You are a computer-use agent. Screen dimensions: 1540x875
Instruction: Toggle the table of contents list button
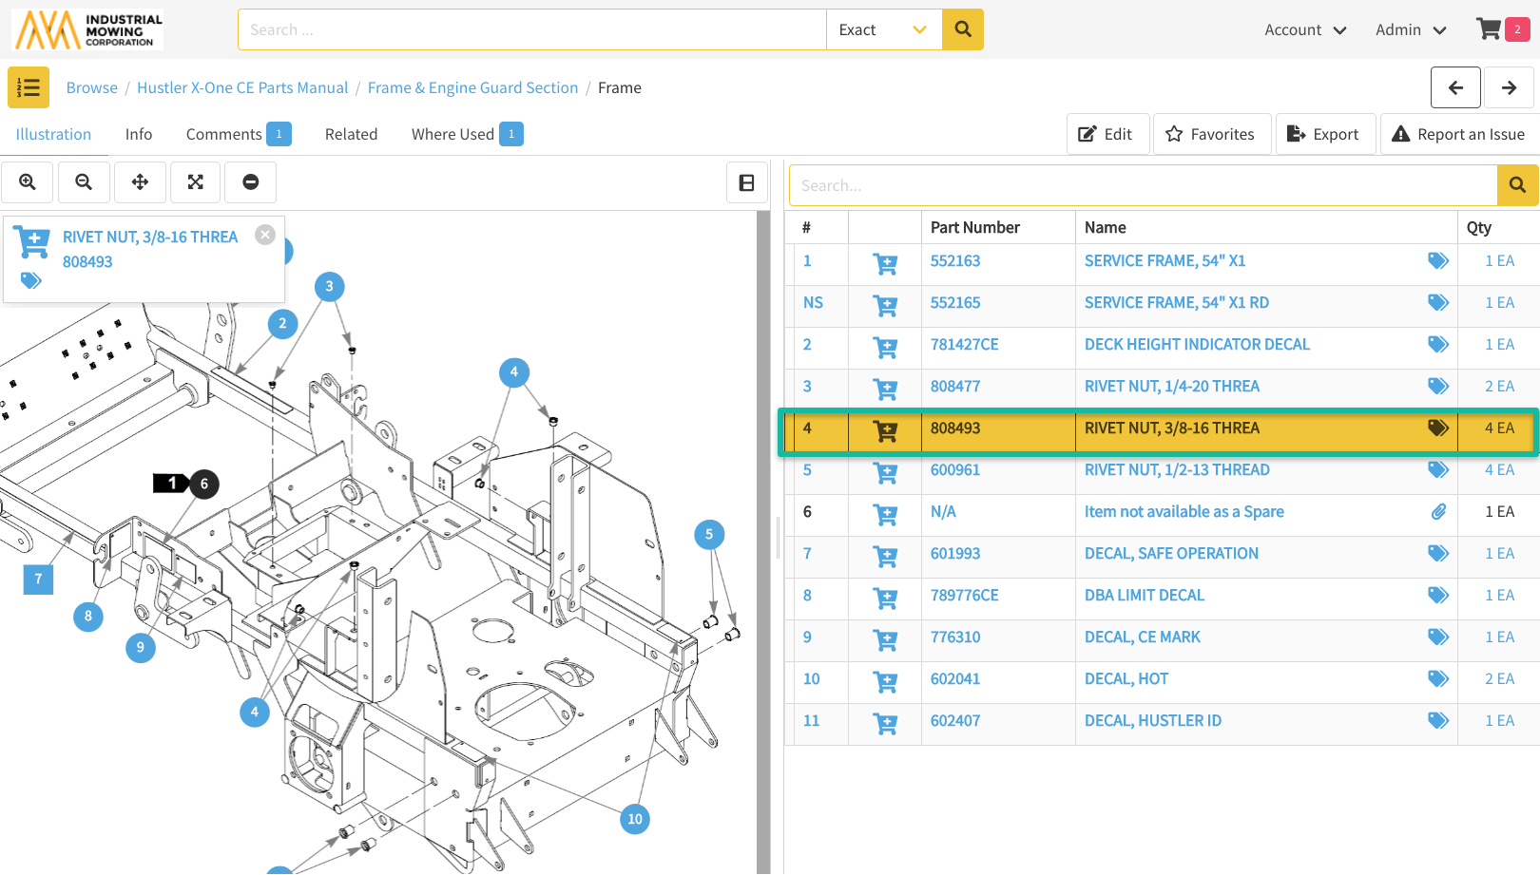(29, 87)
